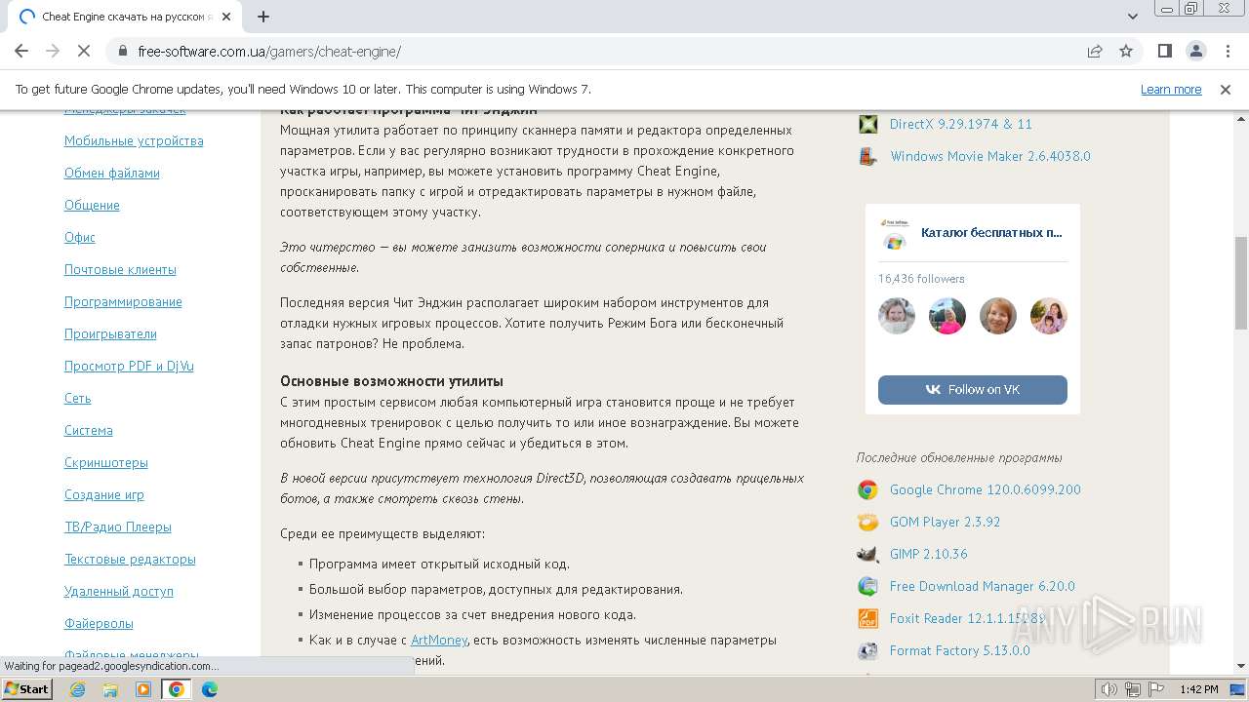1249x702 pixels.
Task: Open Free Download Manager 6.20.0 link
Action: tap(983, 586)
